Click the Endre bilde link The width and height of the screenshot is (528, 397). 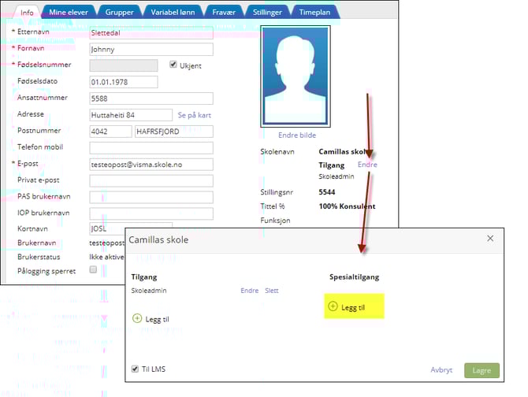tap(297, 135)
